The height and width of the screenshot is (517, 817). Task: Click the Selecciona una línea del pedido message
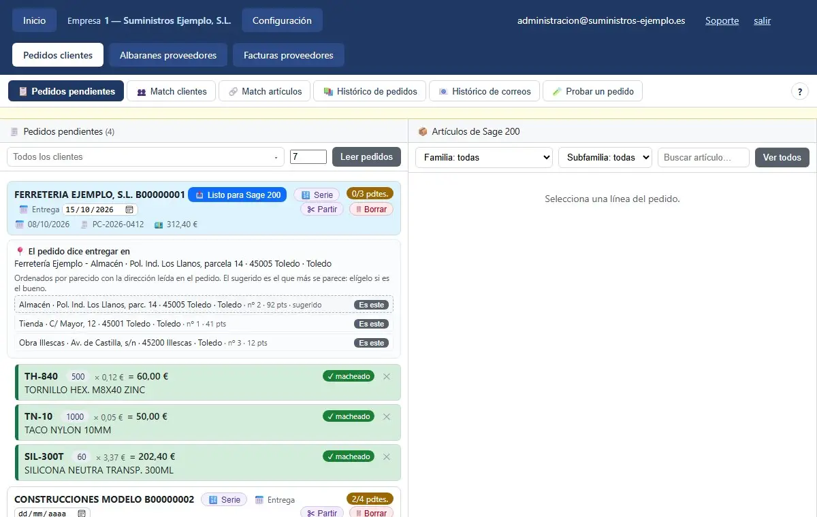[x=612, y=199]
